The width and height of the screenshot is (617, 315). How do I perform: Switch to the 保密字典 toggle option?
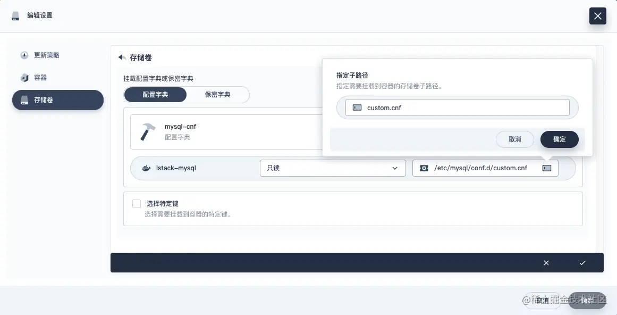(x=217, y=95)
